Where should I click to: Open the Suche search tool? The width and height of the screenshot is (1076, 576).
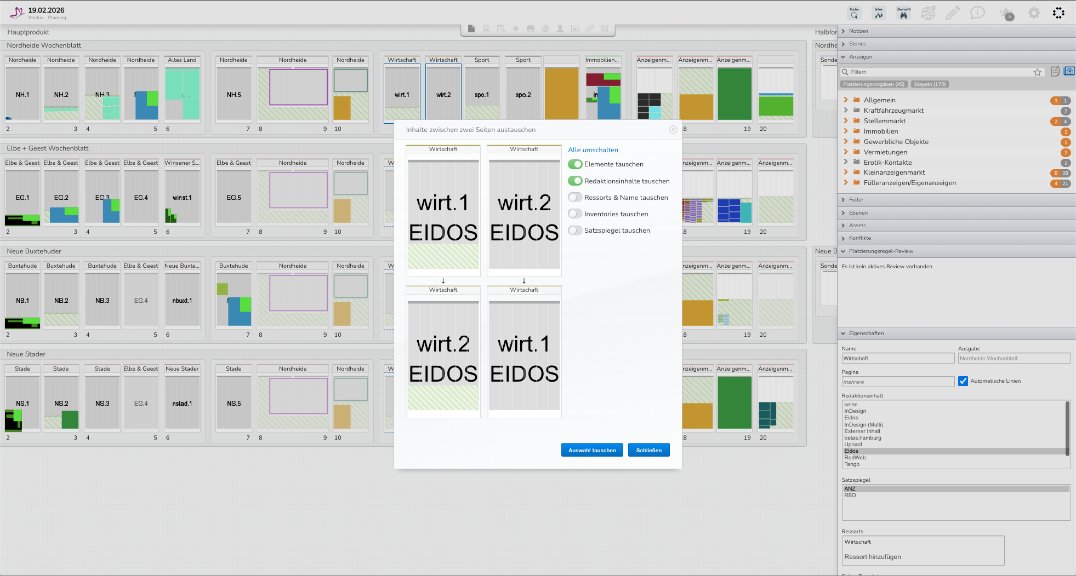pos(854,13)
